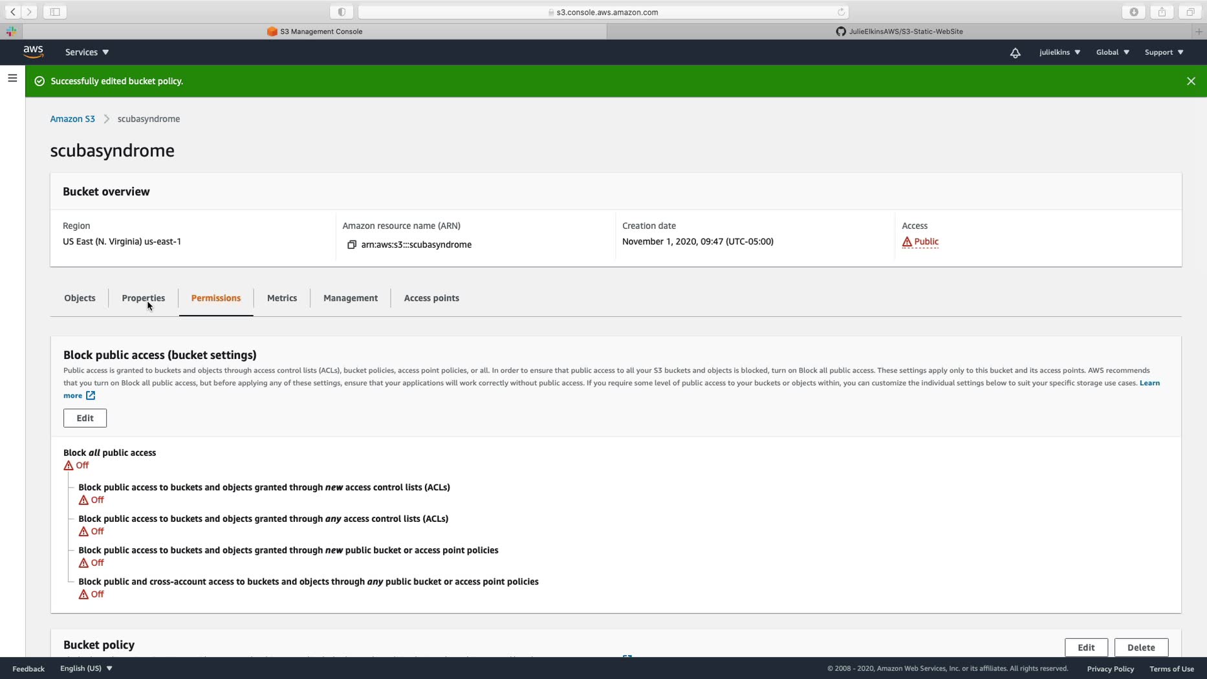Click the Off status for new public bucket policies
Viewport: 1207px width, 679px height.
[x=97, y=563]
